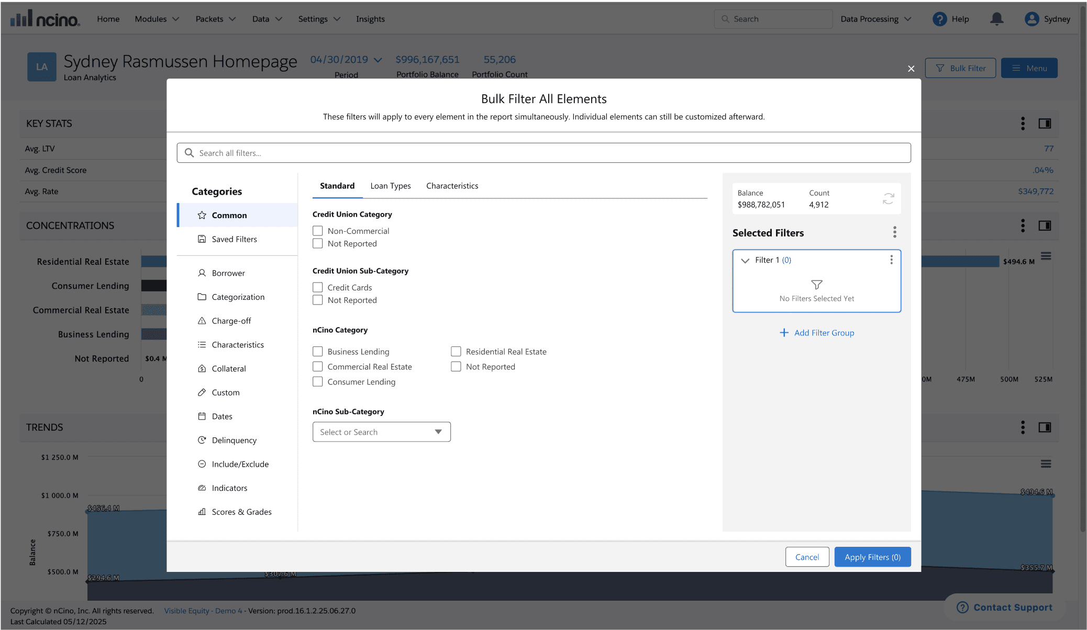
Task: Switch to the Loan Types tab
Action: click(390, 186)
